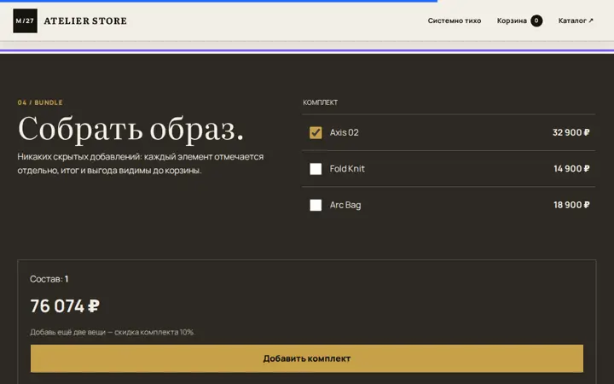614x384 pixels.
Task: Click the 32 900 ₽ price
Action: pyautogui.click(x=571, y=132)
